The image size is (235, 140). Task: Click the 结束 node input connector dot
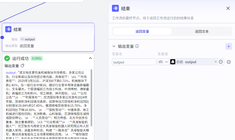click(x=2, y=37)
